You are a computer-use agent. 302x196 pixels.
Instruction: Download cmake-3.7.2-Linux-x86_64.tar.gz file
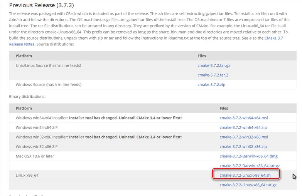pyautogui.click(x=248, y=185)
